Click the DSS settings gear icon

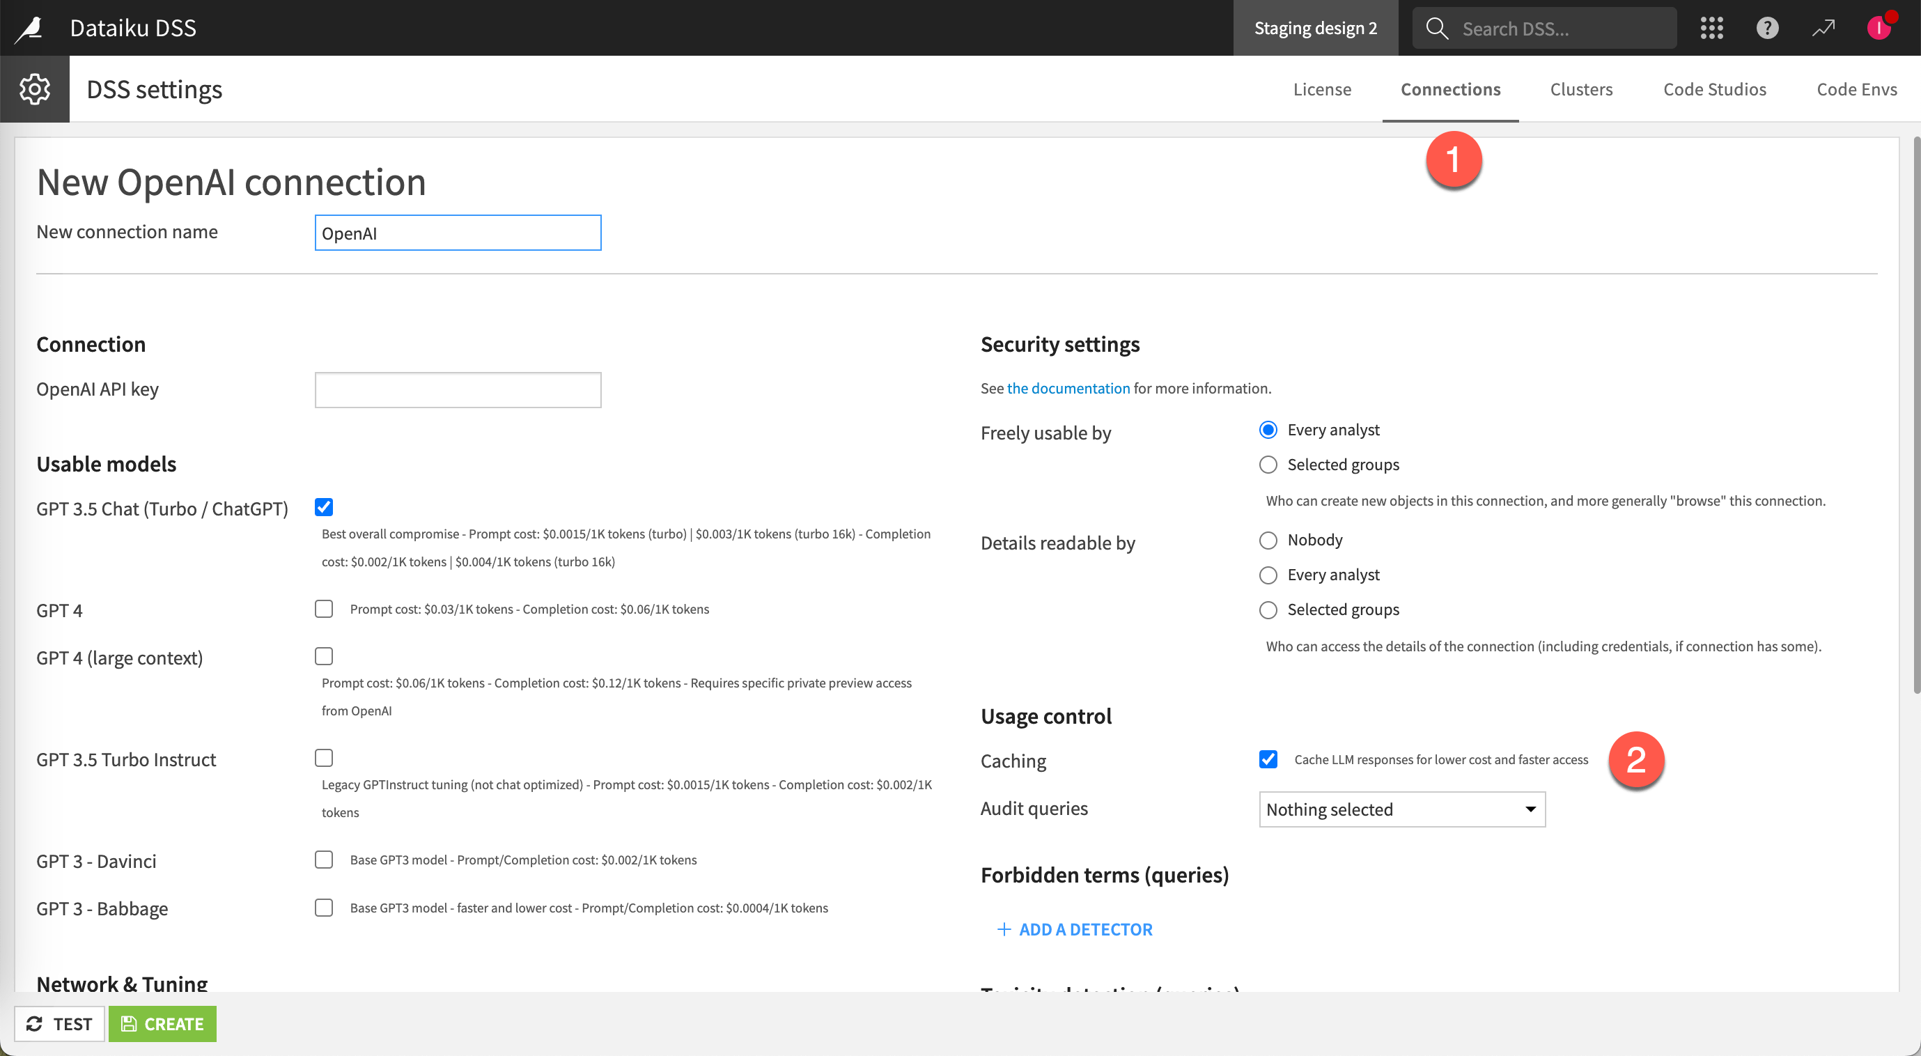coord(35,88)
